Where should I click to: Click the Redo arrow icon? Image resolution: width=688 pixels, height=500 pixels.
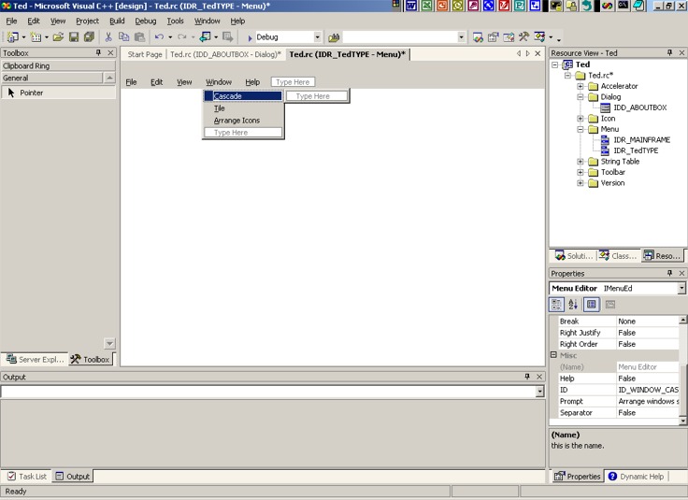[x=182, y=37]
